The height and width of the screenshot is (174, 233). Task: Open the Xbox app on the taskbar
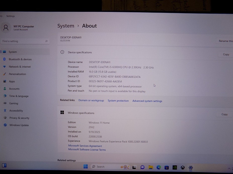coord(183,168)
